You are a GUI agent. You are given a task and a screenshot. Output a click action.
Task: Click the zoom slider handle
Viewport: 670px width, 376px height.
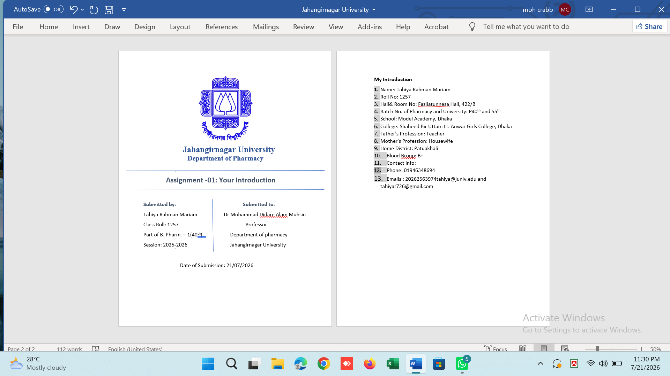click(x=597, y=348)
